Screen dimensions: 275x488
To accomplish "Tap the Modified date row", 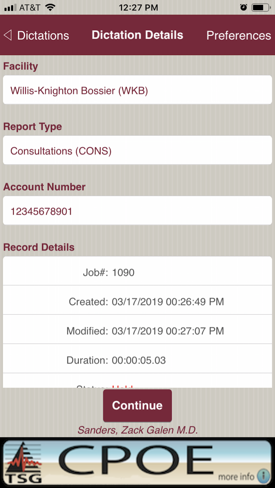I will click(137, 331).
